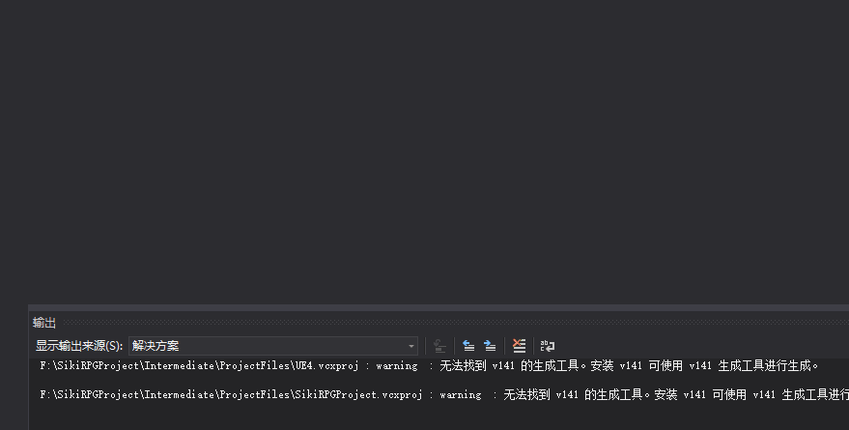Open the output source dropdown showing 解决方案

(273, 346)
